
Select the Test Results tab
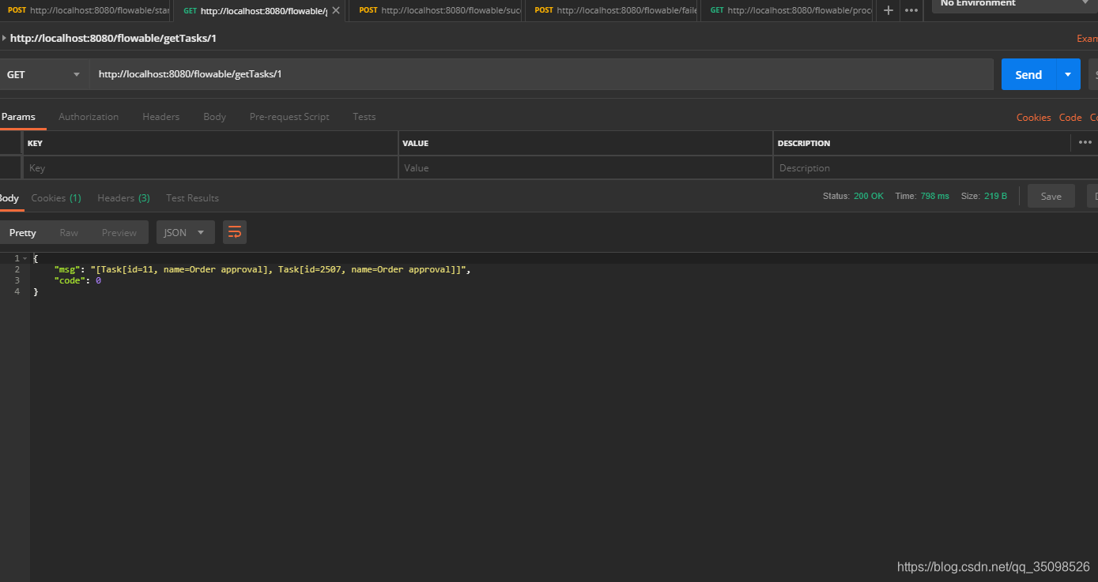192,197
